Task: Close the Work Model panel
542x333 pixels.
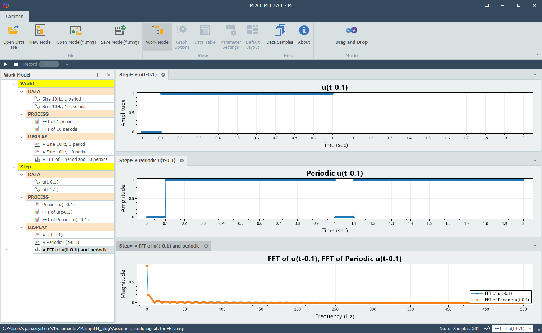Action: coord(109,75)
